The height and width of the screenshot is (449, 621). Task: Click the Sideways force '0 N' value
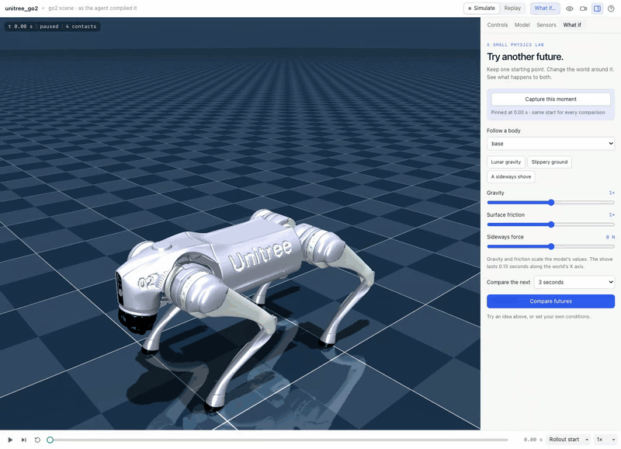[610, 237]
